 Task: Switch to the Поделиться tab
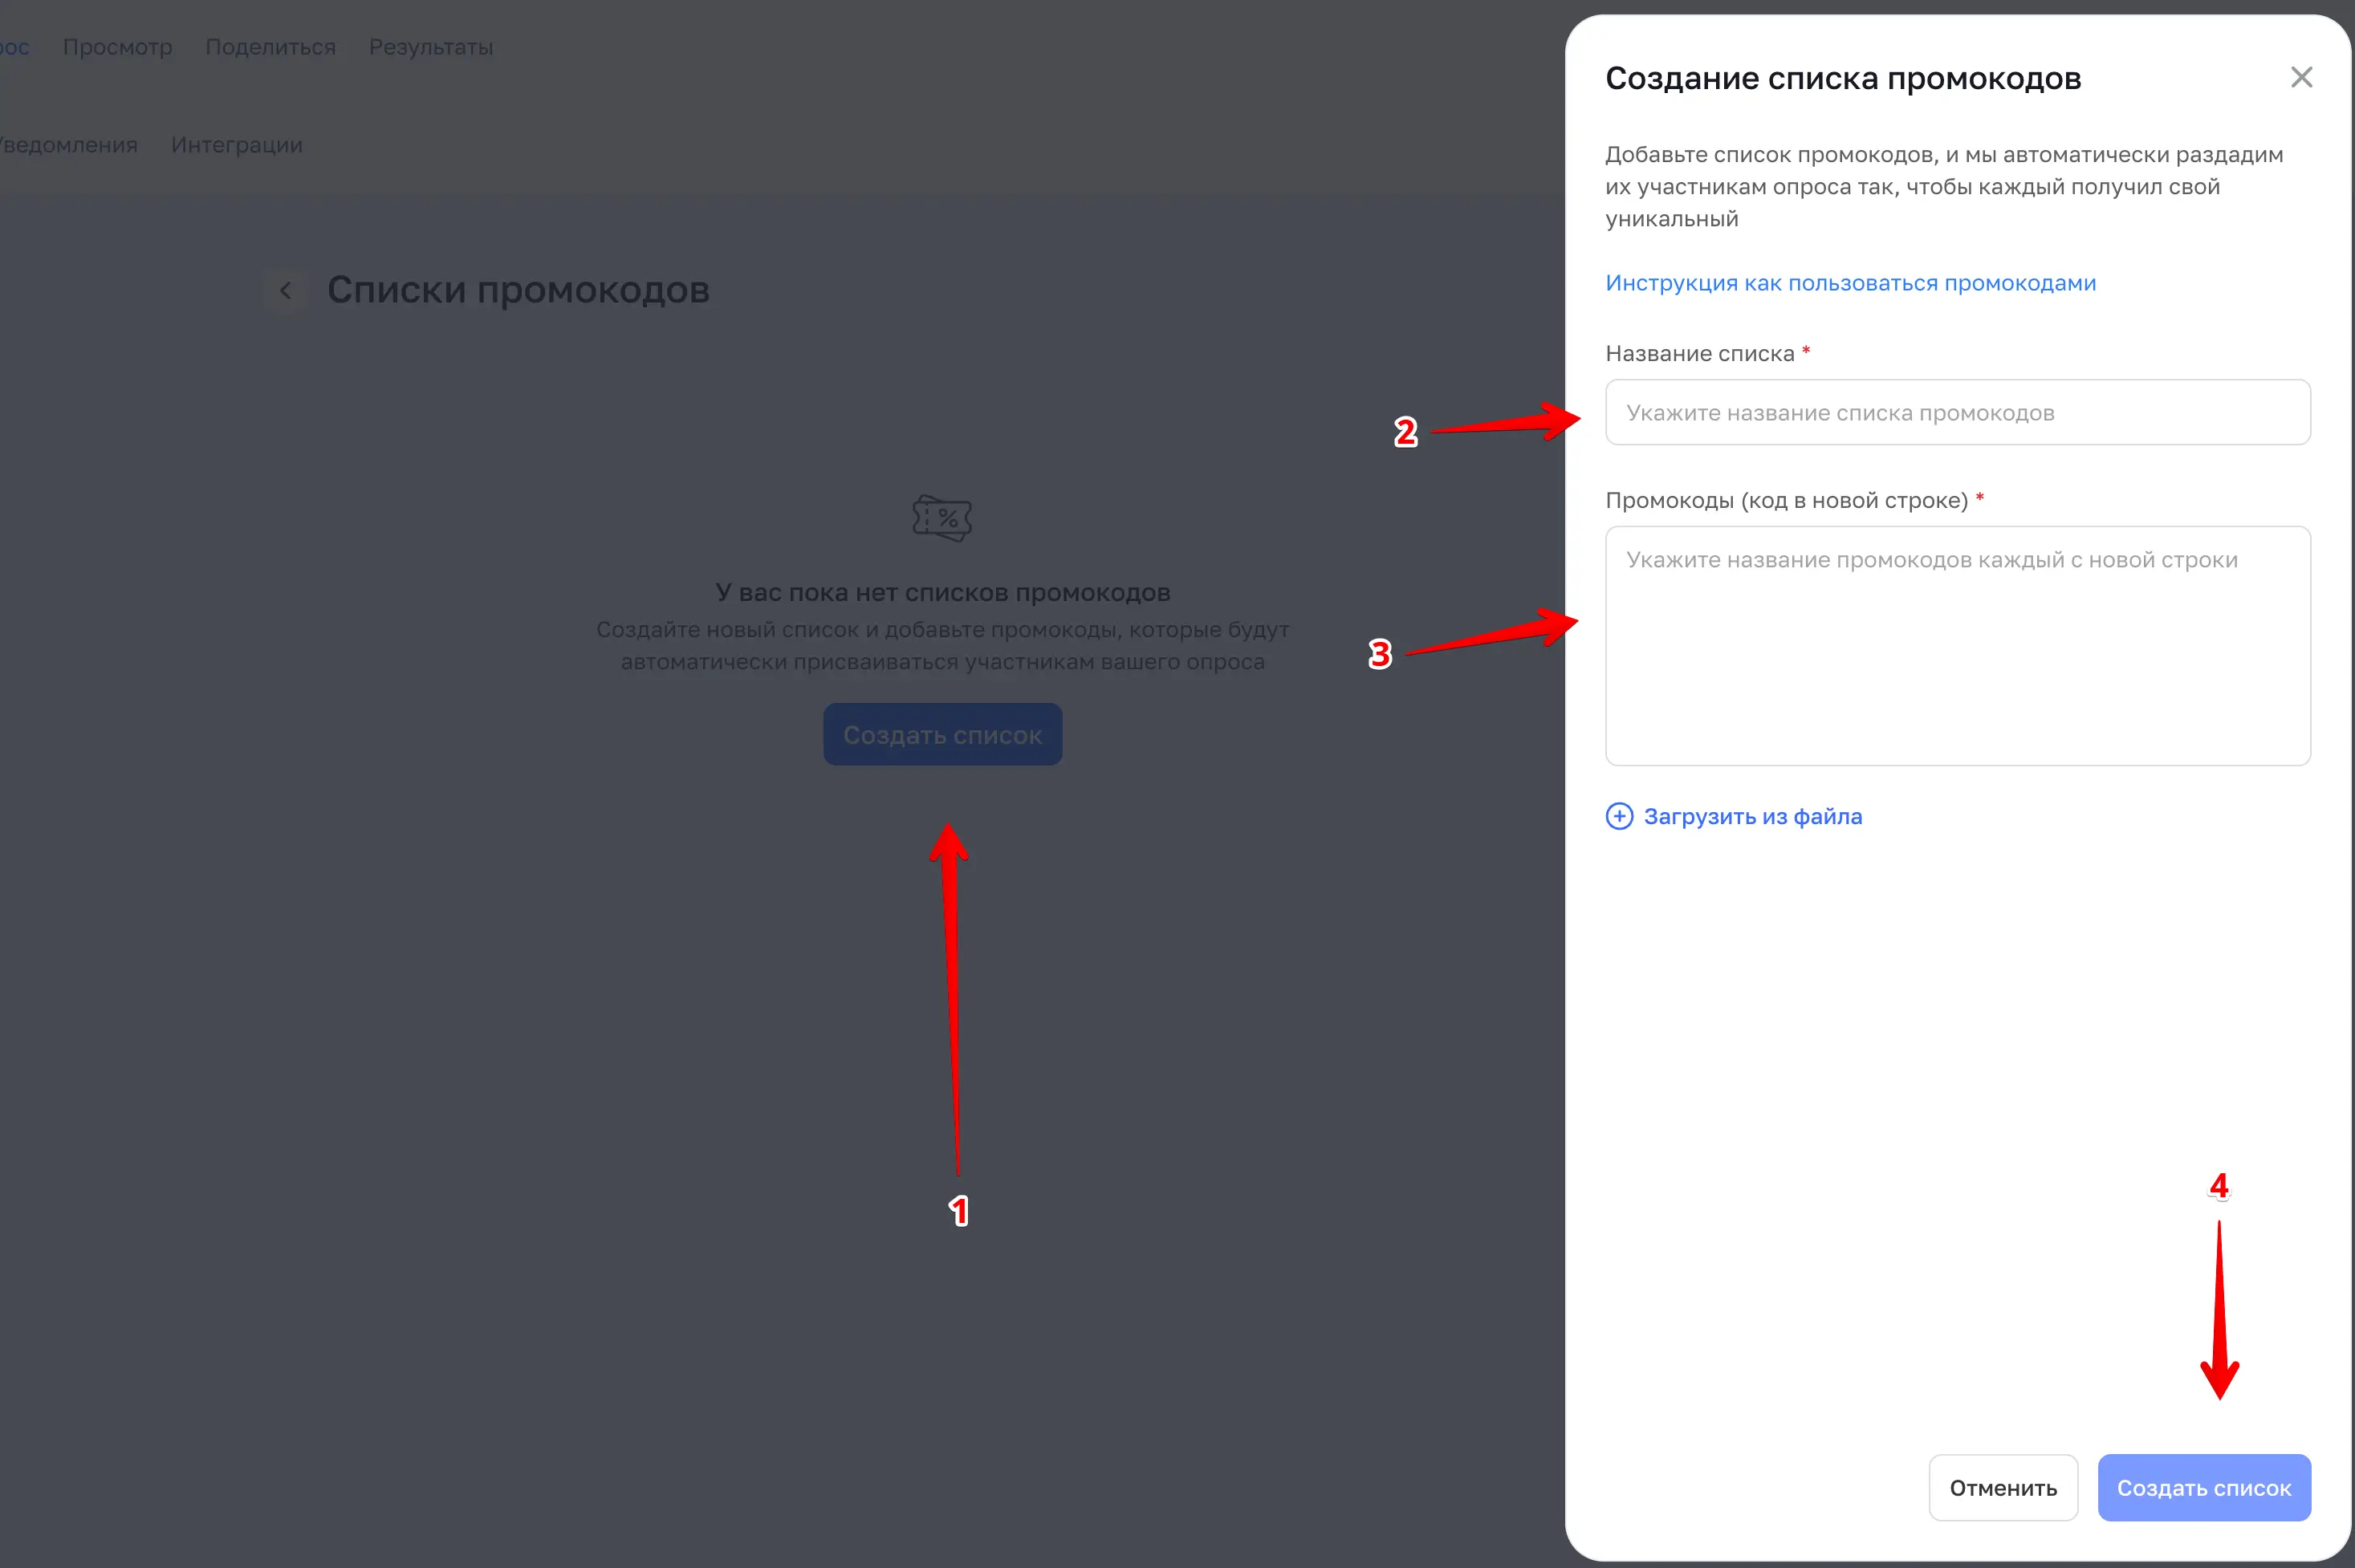[270, 47]
